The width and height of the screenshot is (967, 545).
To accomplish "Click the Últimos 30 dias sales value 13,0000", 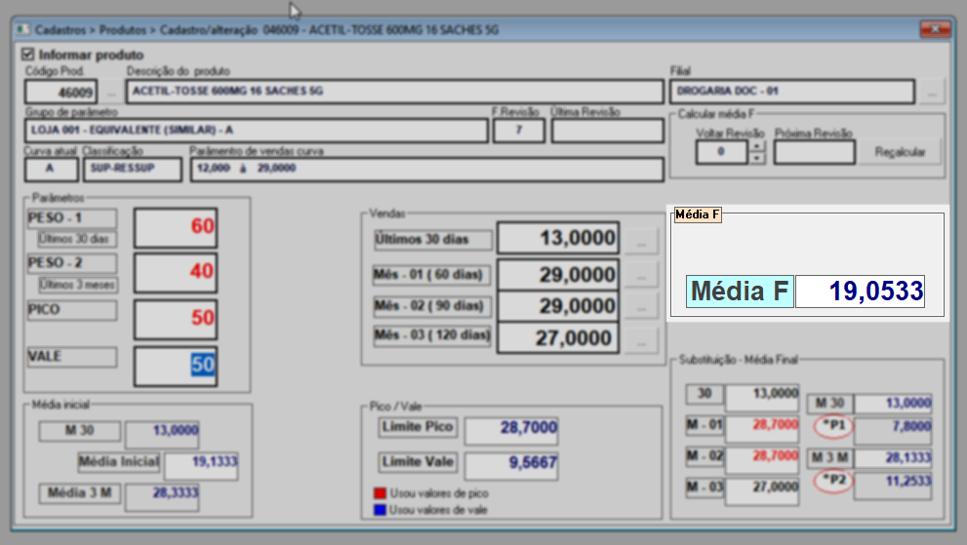I will (x=557, y=238).
